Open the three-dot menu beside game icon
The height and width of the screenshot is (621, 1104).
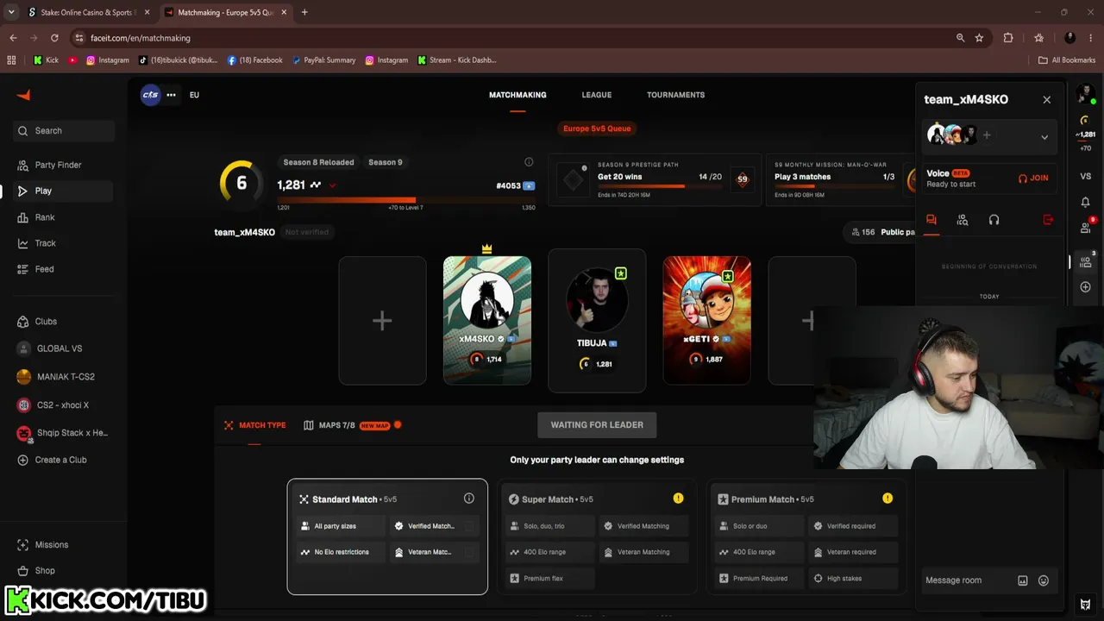(172, 95)
